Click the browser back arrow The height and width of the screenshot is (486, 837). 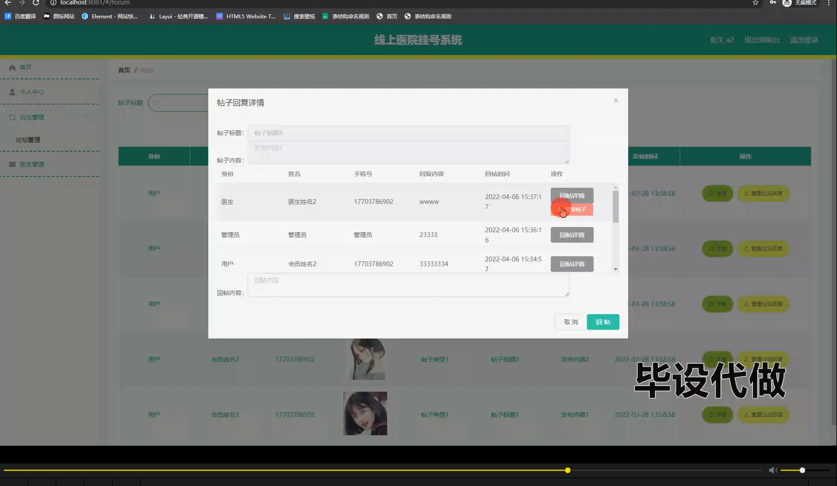(8, 3)
